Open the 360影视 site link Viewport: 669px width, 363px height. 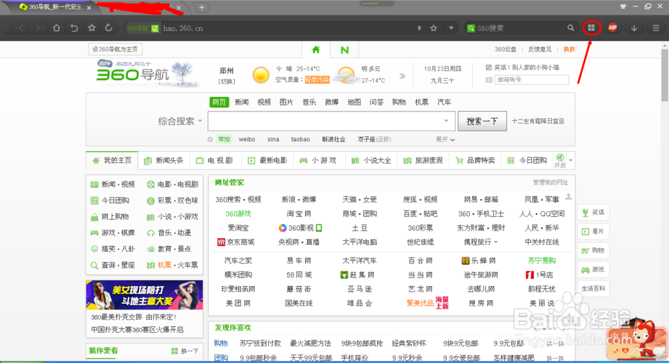[300, 228]
